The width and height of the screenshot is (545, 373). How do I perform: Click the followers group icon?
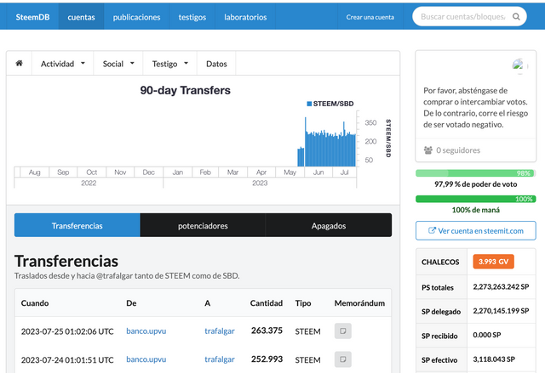(x=428, y=150)
